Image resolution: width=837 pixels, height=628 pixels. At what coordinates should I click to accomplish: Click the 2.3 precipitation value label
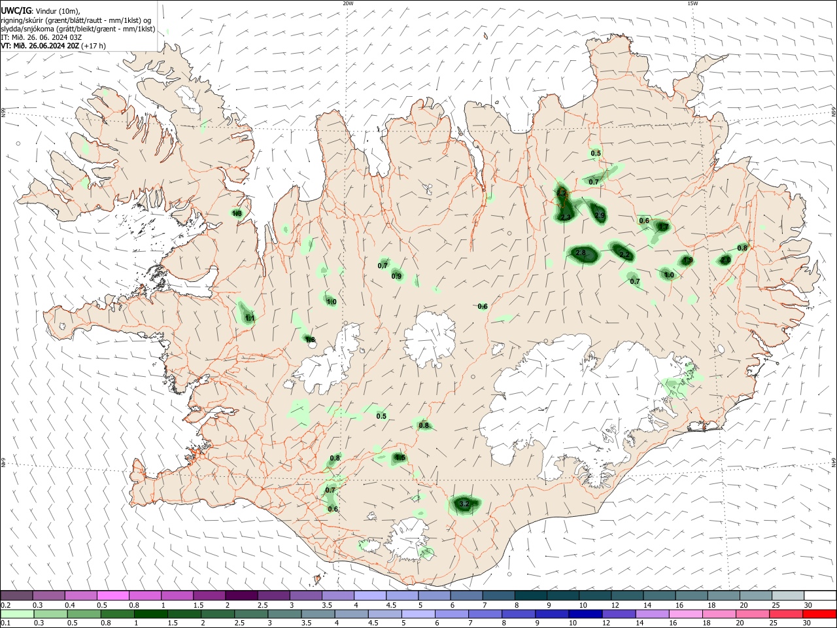pyautogui.click(x=566, y=217)
